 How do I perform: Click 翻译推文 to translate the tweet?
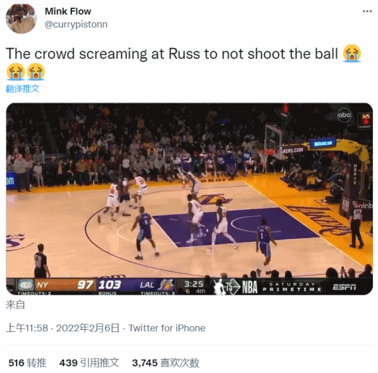click(x=22, y=89)
